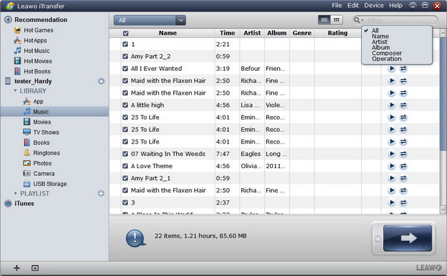447x276 pixels.
Task: Sort by Rating column header
Action: (338, 33)
